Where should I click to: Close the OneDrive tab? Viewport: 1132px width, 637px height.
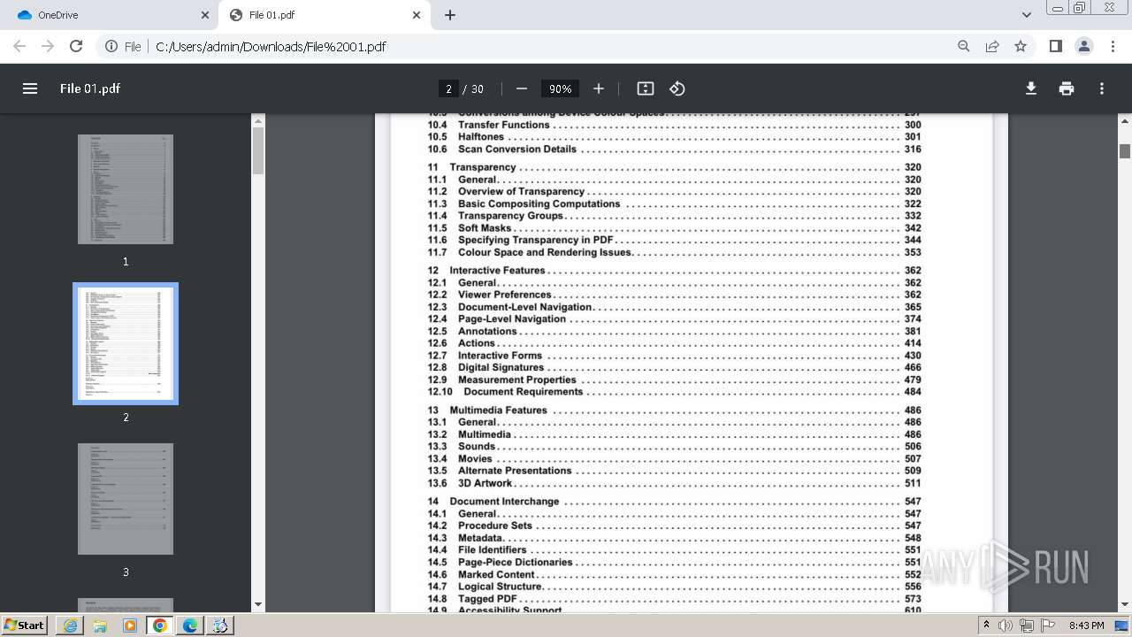pos(205,15)
